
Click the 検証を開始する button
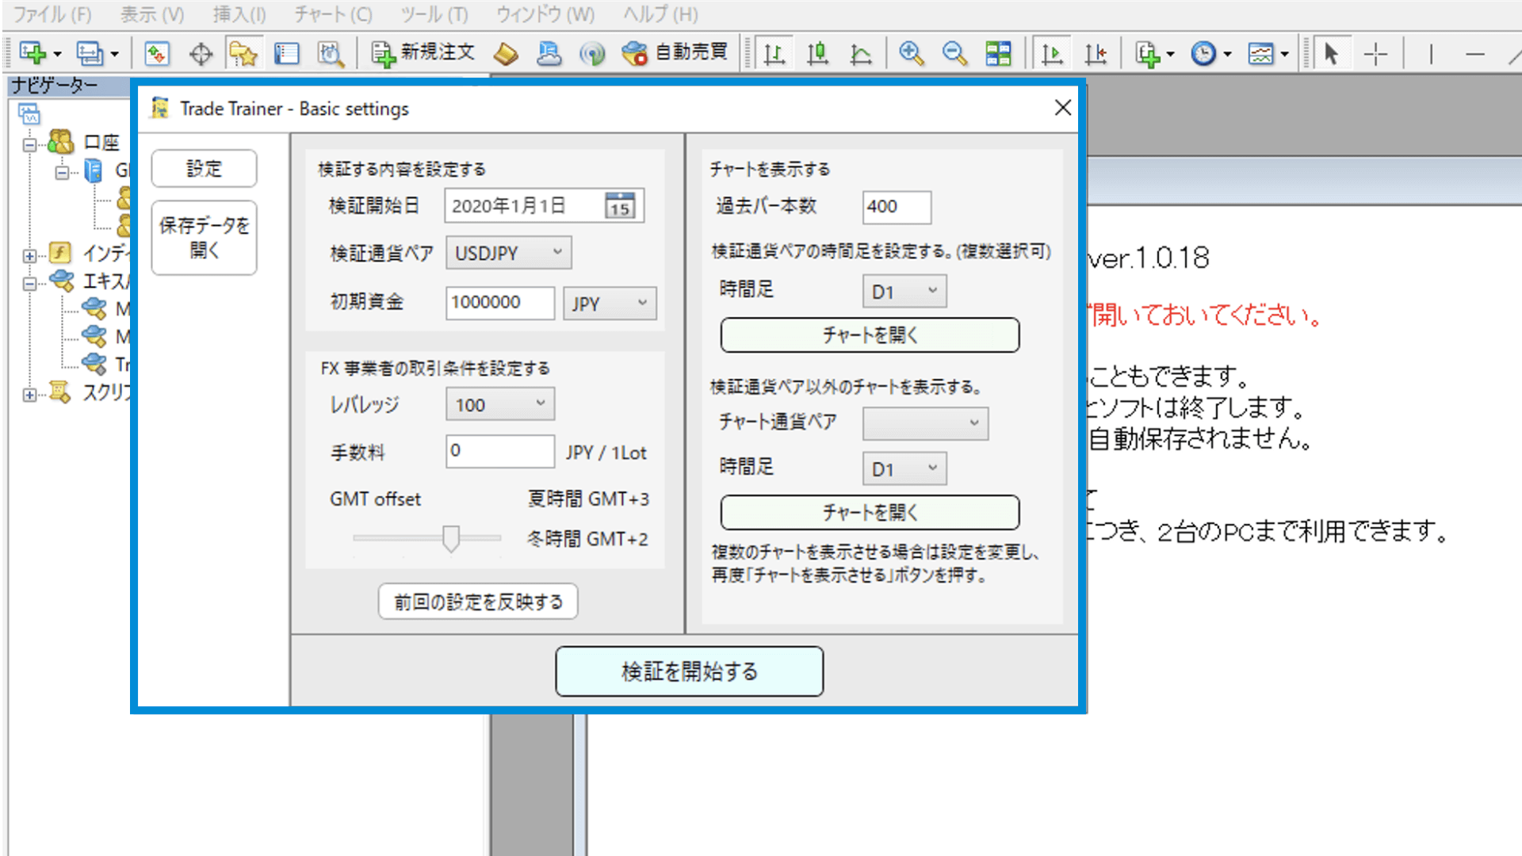[x=689, y=671]
